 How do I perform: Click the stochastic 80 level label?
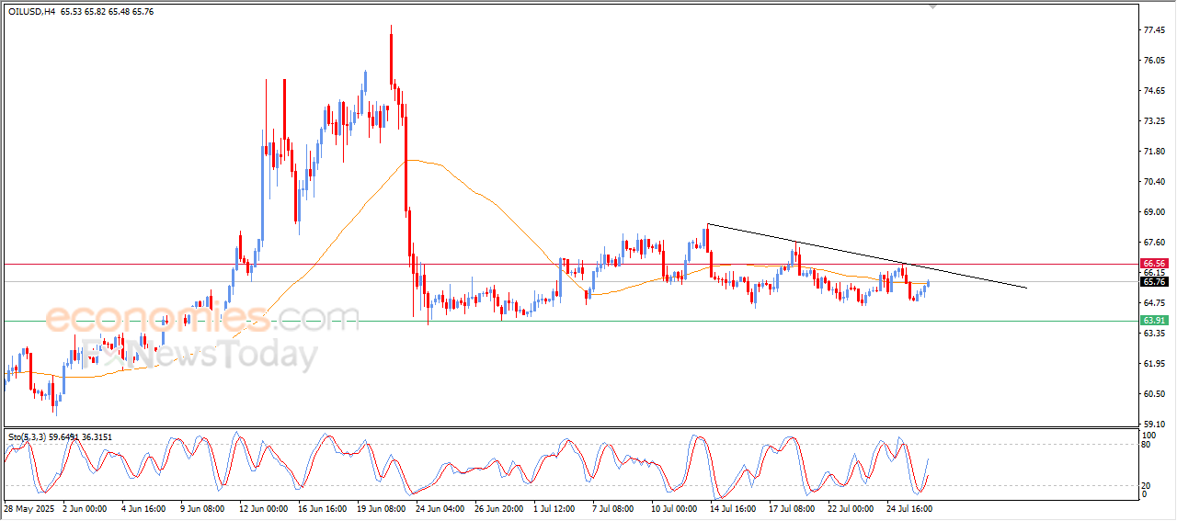coord(1147,445)
